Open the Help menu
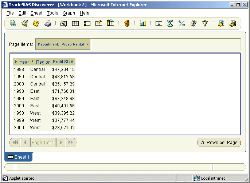This screenshot has width=250, height=183. [84, 13]
